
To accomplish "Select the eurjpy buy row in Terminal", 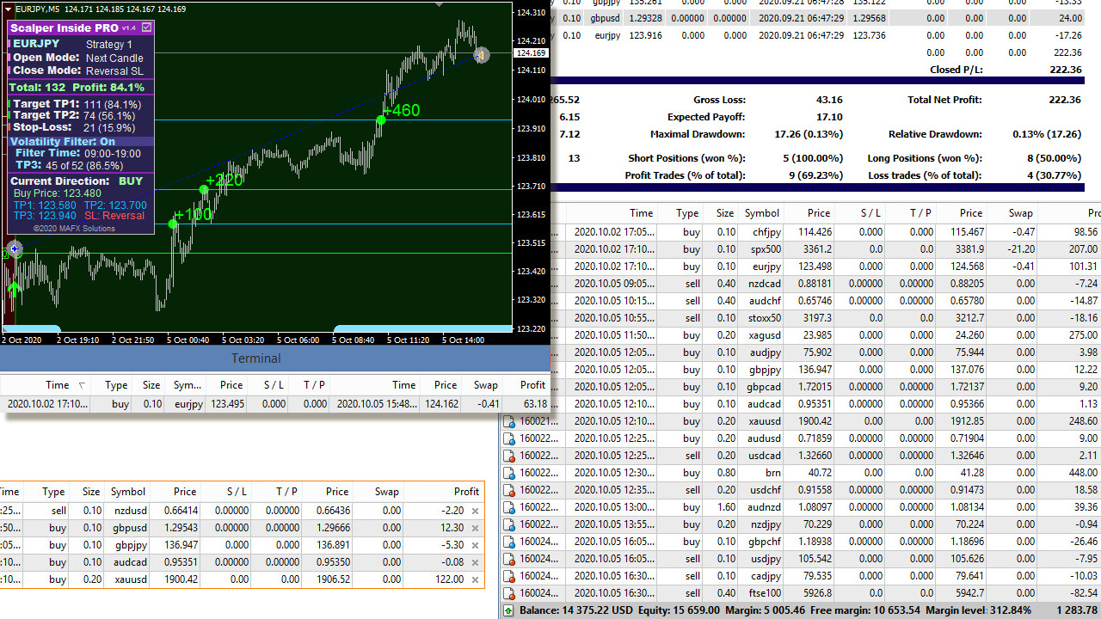I will point(189,404).
